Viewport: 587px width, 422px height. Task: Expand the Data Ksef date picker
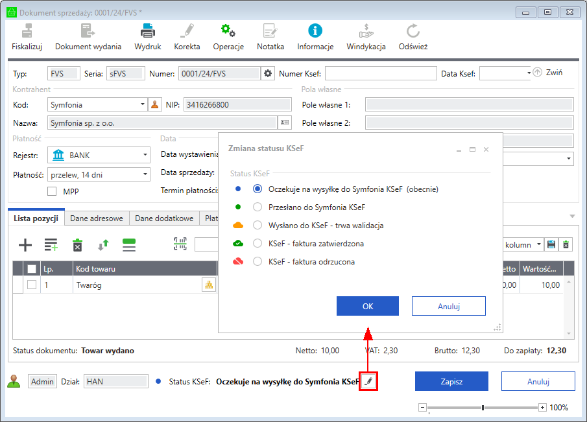click(528, 73)
